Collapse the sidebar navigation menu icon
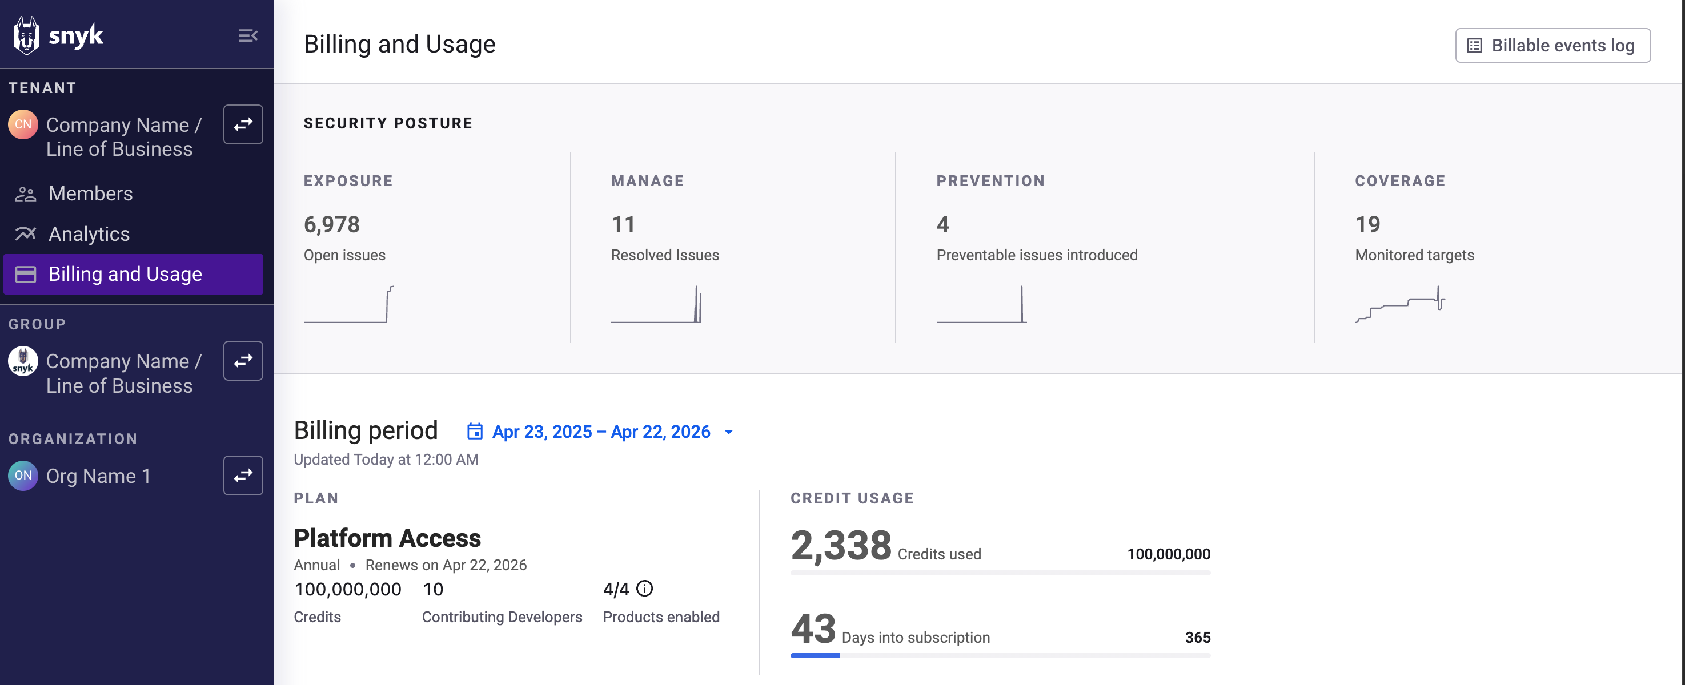Screen dimensions: 1685x685 pos(247,35)
